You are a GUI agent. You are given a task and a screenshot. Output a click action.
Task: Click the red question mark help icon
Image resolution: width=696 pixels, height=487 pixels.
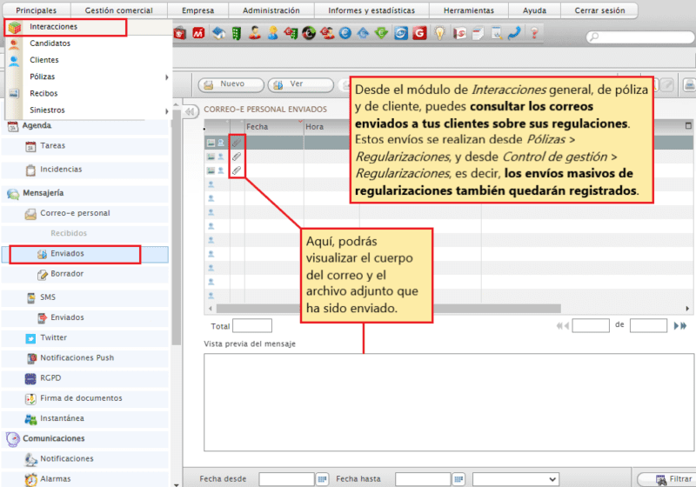[534, 33]
